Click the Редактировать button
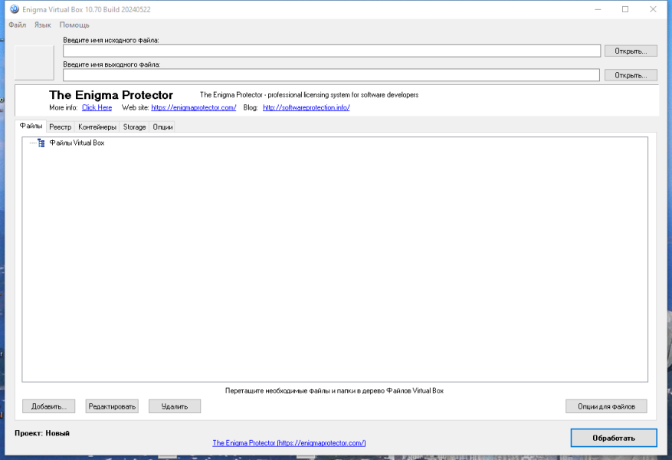The height and width of the screenshot is (460, 672). coord(112,406)
